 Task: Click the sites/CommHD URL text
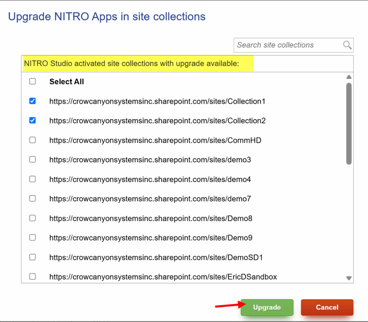click(x=155, y=140)
